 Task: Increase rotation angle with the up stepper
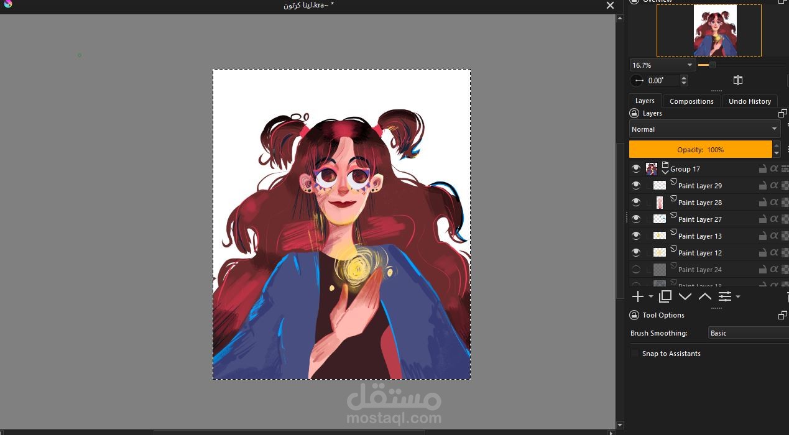pyautogui.click(x=684, y=77)
